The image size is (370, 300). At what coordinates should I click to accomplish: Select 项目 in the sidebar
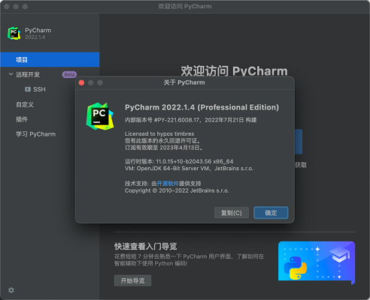(50, 60)
